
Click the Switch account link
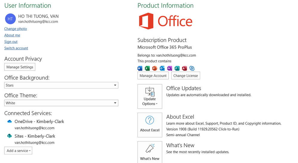pyautogui.click(x=16, y=48)
